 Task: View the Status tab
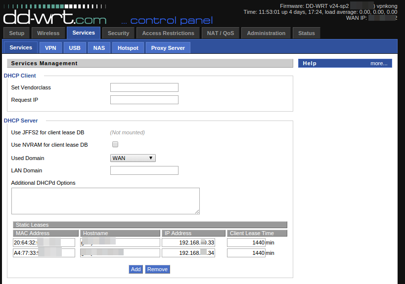coord(306,33)
